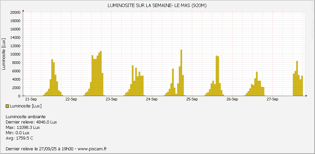Click the red arrow atop the Y-axis
The width and height of the screenshot is (315, 154).
click(23, 11)
